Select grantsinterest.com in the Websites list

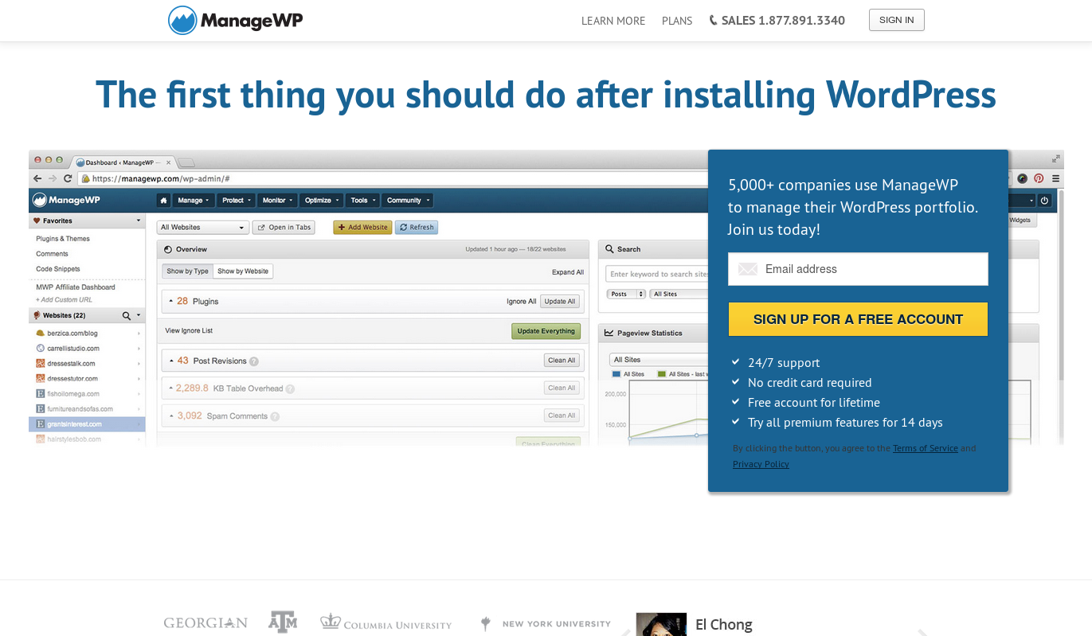click(x=87, y=424)
